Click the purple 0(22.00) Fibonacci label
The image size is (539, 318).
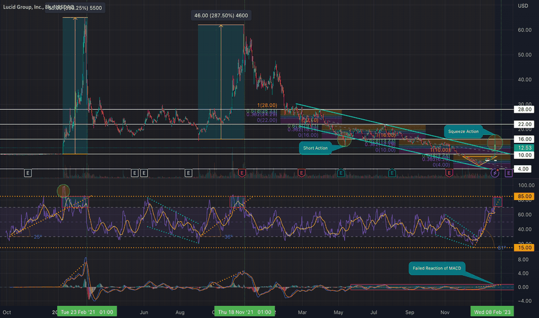267,120
